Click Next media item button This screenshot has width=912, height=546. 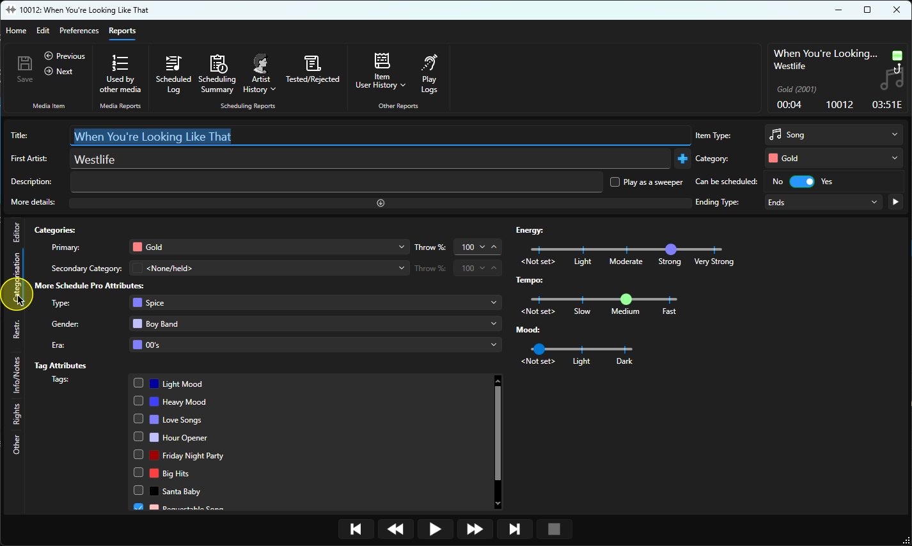point(58,72)
